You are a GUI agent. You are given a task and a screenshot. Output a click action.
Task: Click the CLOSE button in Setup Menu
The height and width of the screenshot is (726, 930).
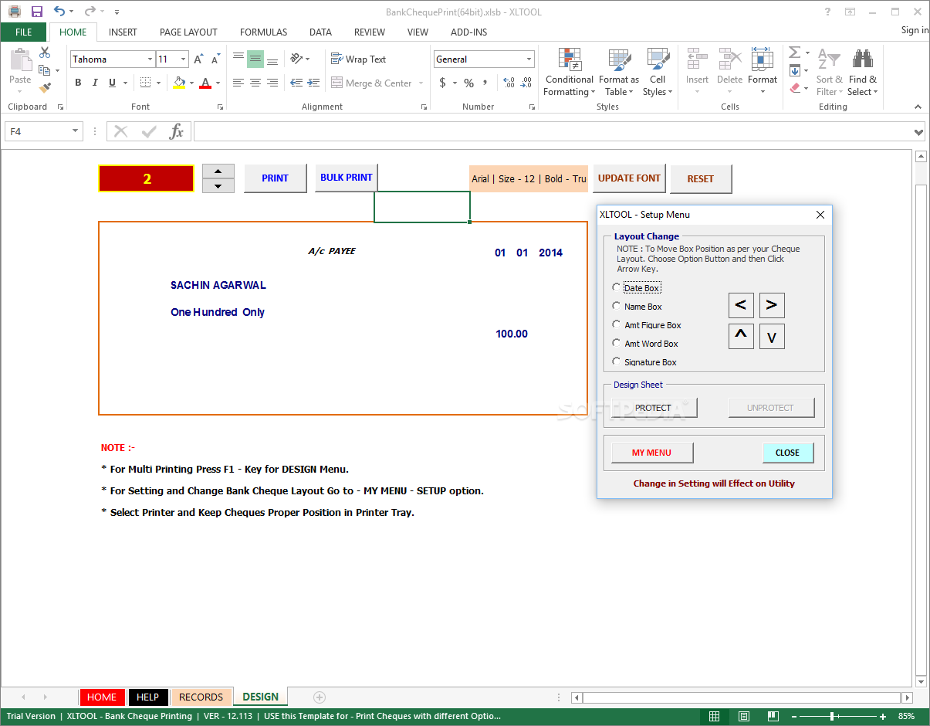pyautogui.click(x=788, y=453)
